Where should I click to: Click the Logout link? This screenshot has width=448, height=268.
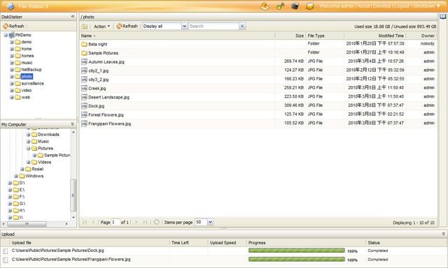pyautogui.click(x=402, y=6)
